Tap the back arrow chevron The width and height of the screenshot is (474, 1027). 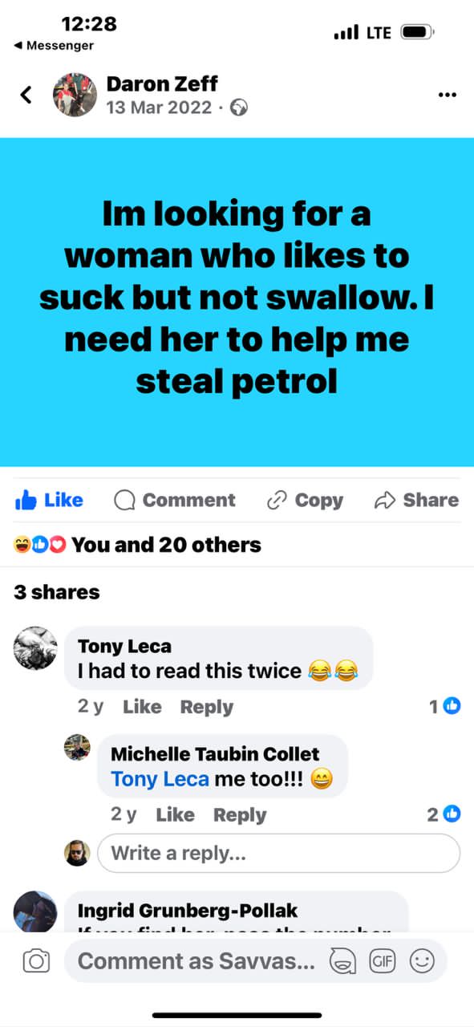[x=26, y=95]
